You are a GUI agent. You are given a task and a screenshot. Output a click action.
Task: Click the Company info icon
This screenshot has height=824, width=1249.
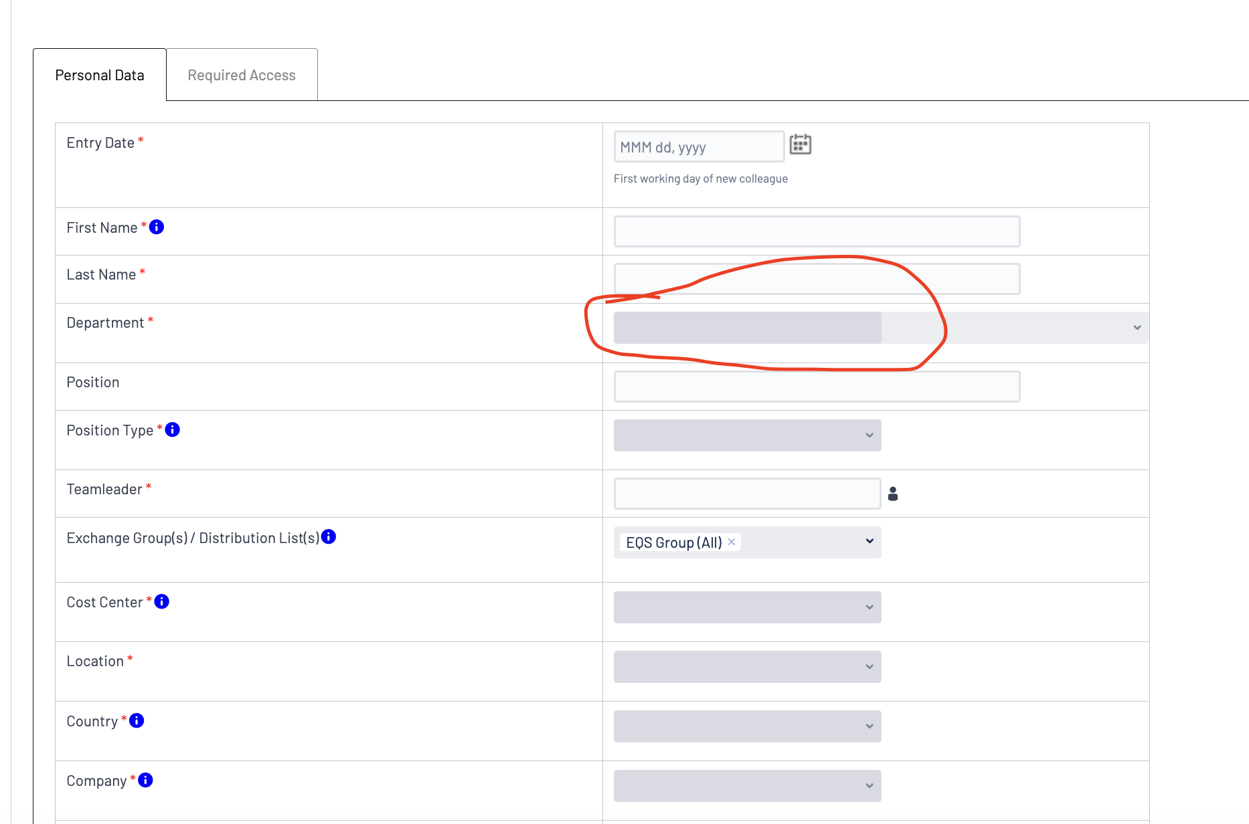pos(145,781)
